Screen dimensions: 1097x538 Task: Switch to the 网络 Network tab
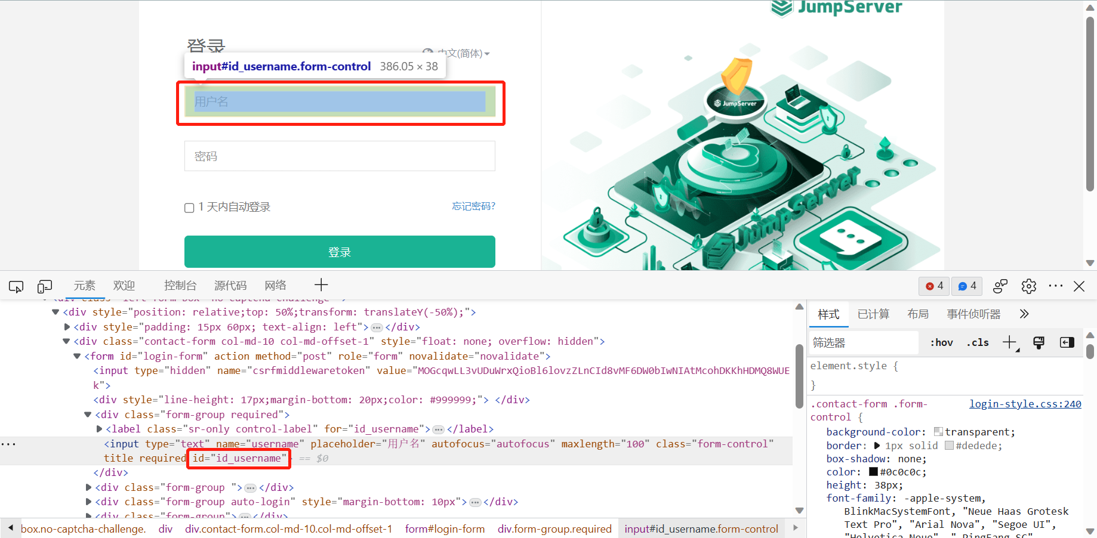coord(275,285)
